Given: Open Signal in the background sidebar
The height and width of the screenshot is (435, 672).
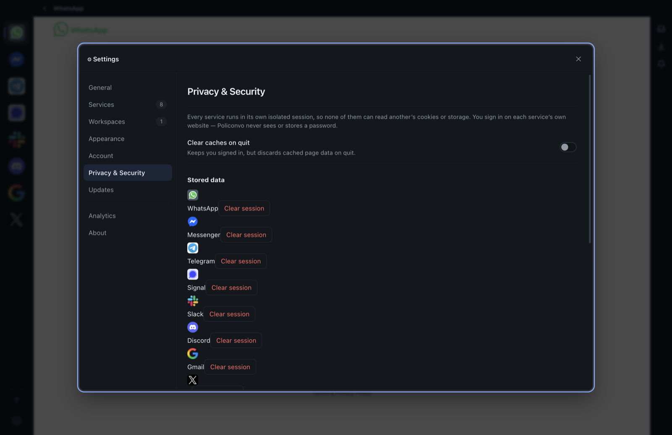Looking at the screenshot, I should (16, 113).
